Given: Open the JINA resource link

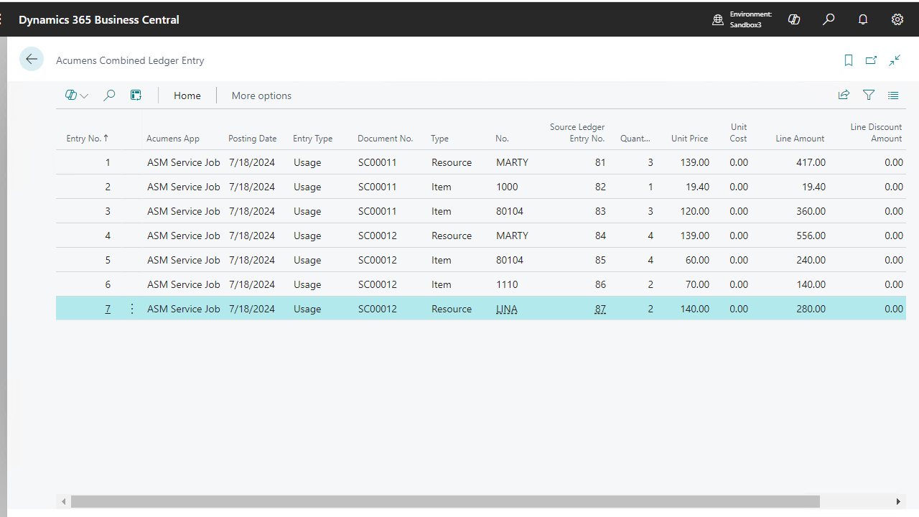Looking at the screenshot, I should [x=506, y=309].
